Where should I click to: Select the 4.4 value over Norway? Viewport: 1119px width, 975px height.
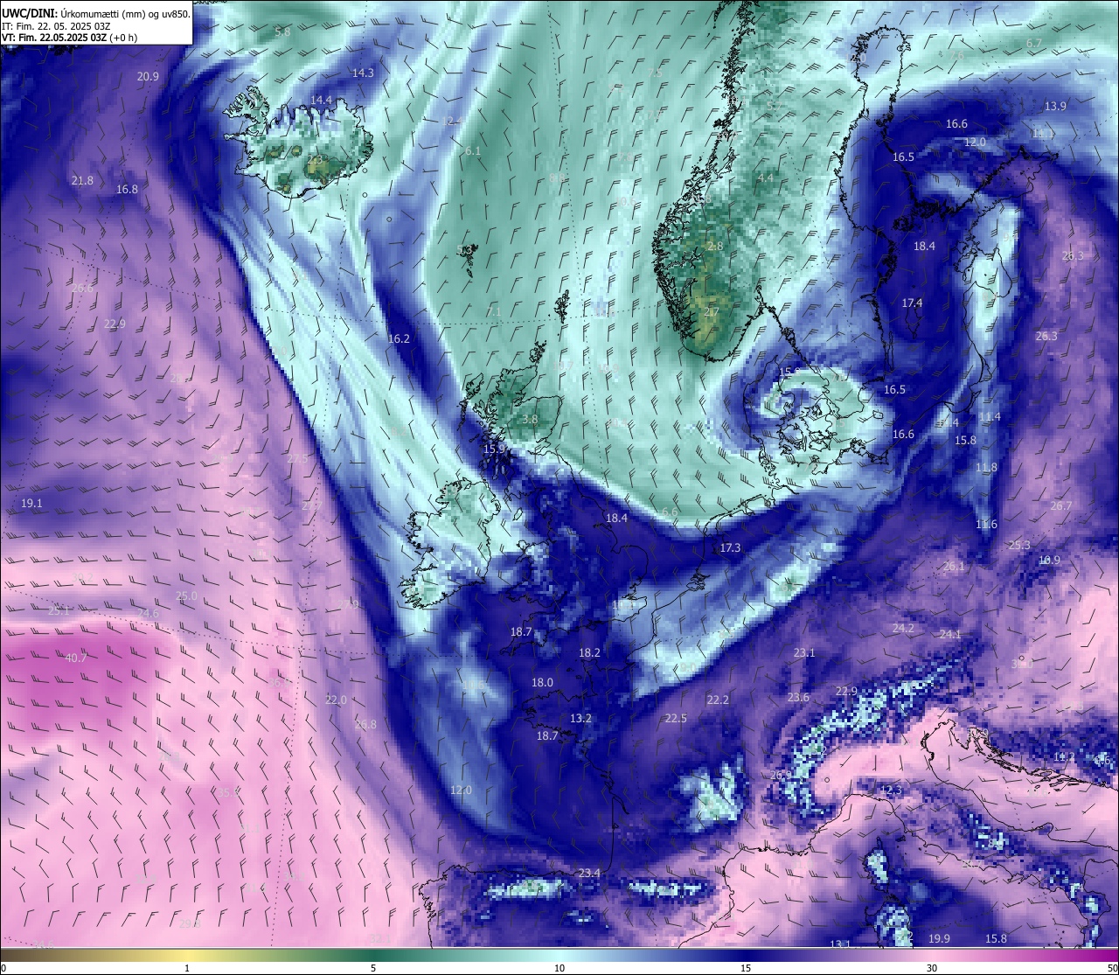click(765, 178)
